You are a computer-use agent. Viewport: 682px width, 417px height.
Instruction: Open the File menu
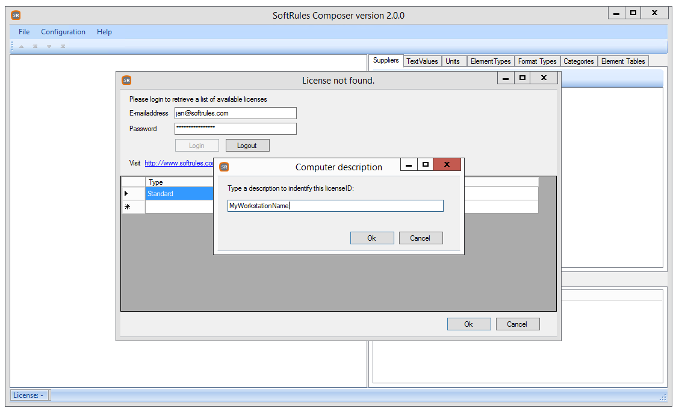coord(24,32)
